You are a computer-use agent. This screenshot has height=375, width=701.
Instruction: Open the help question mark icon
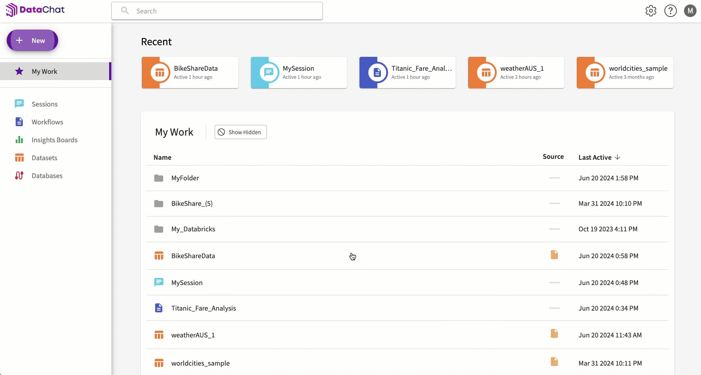click(x=671, y=11)
